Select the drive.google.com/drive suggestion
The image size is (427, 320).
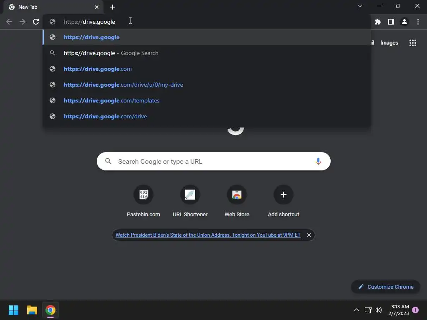(x=207, y=116)
